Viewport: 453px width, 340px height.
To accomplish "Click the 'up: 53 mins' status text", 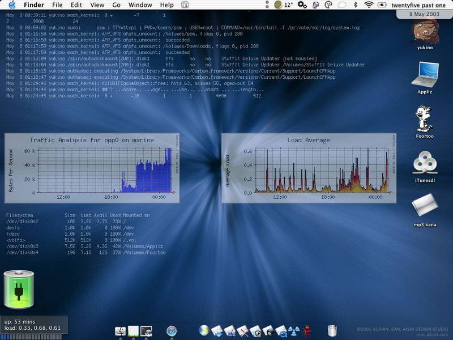I will coord(20,321).
